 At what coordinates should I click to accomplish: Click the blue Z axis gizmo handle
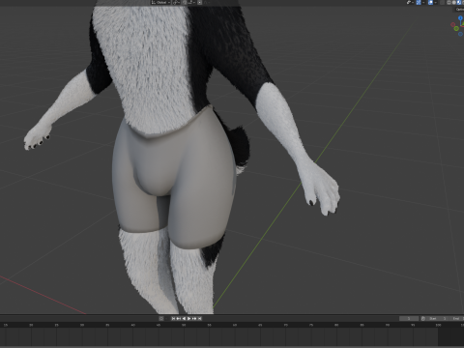pos(460,18)
